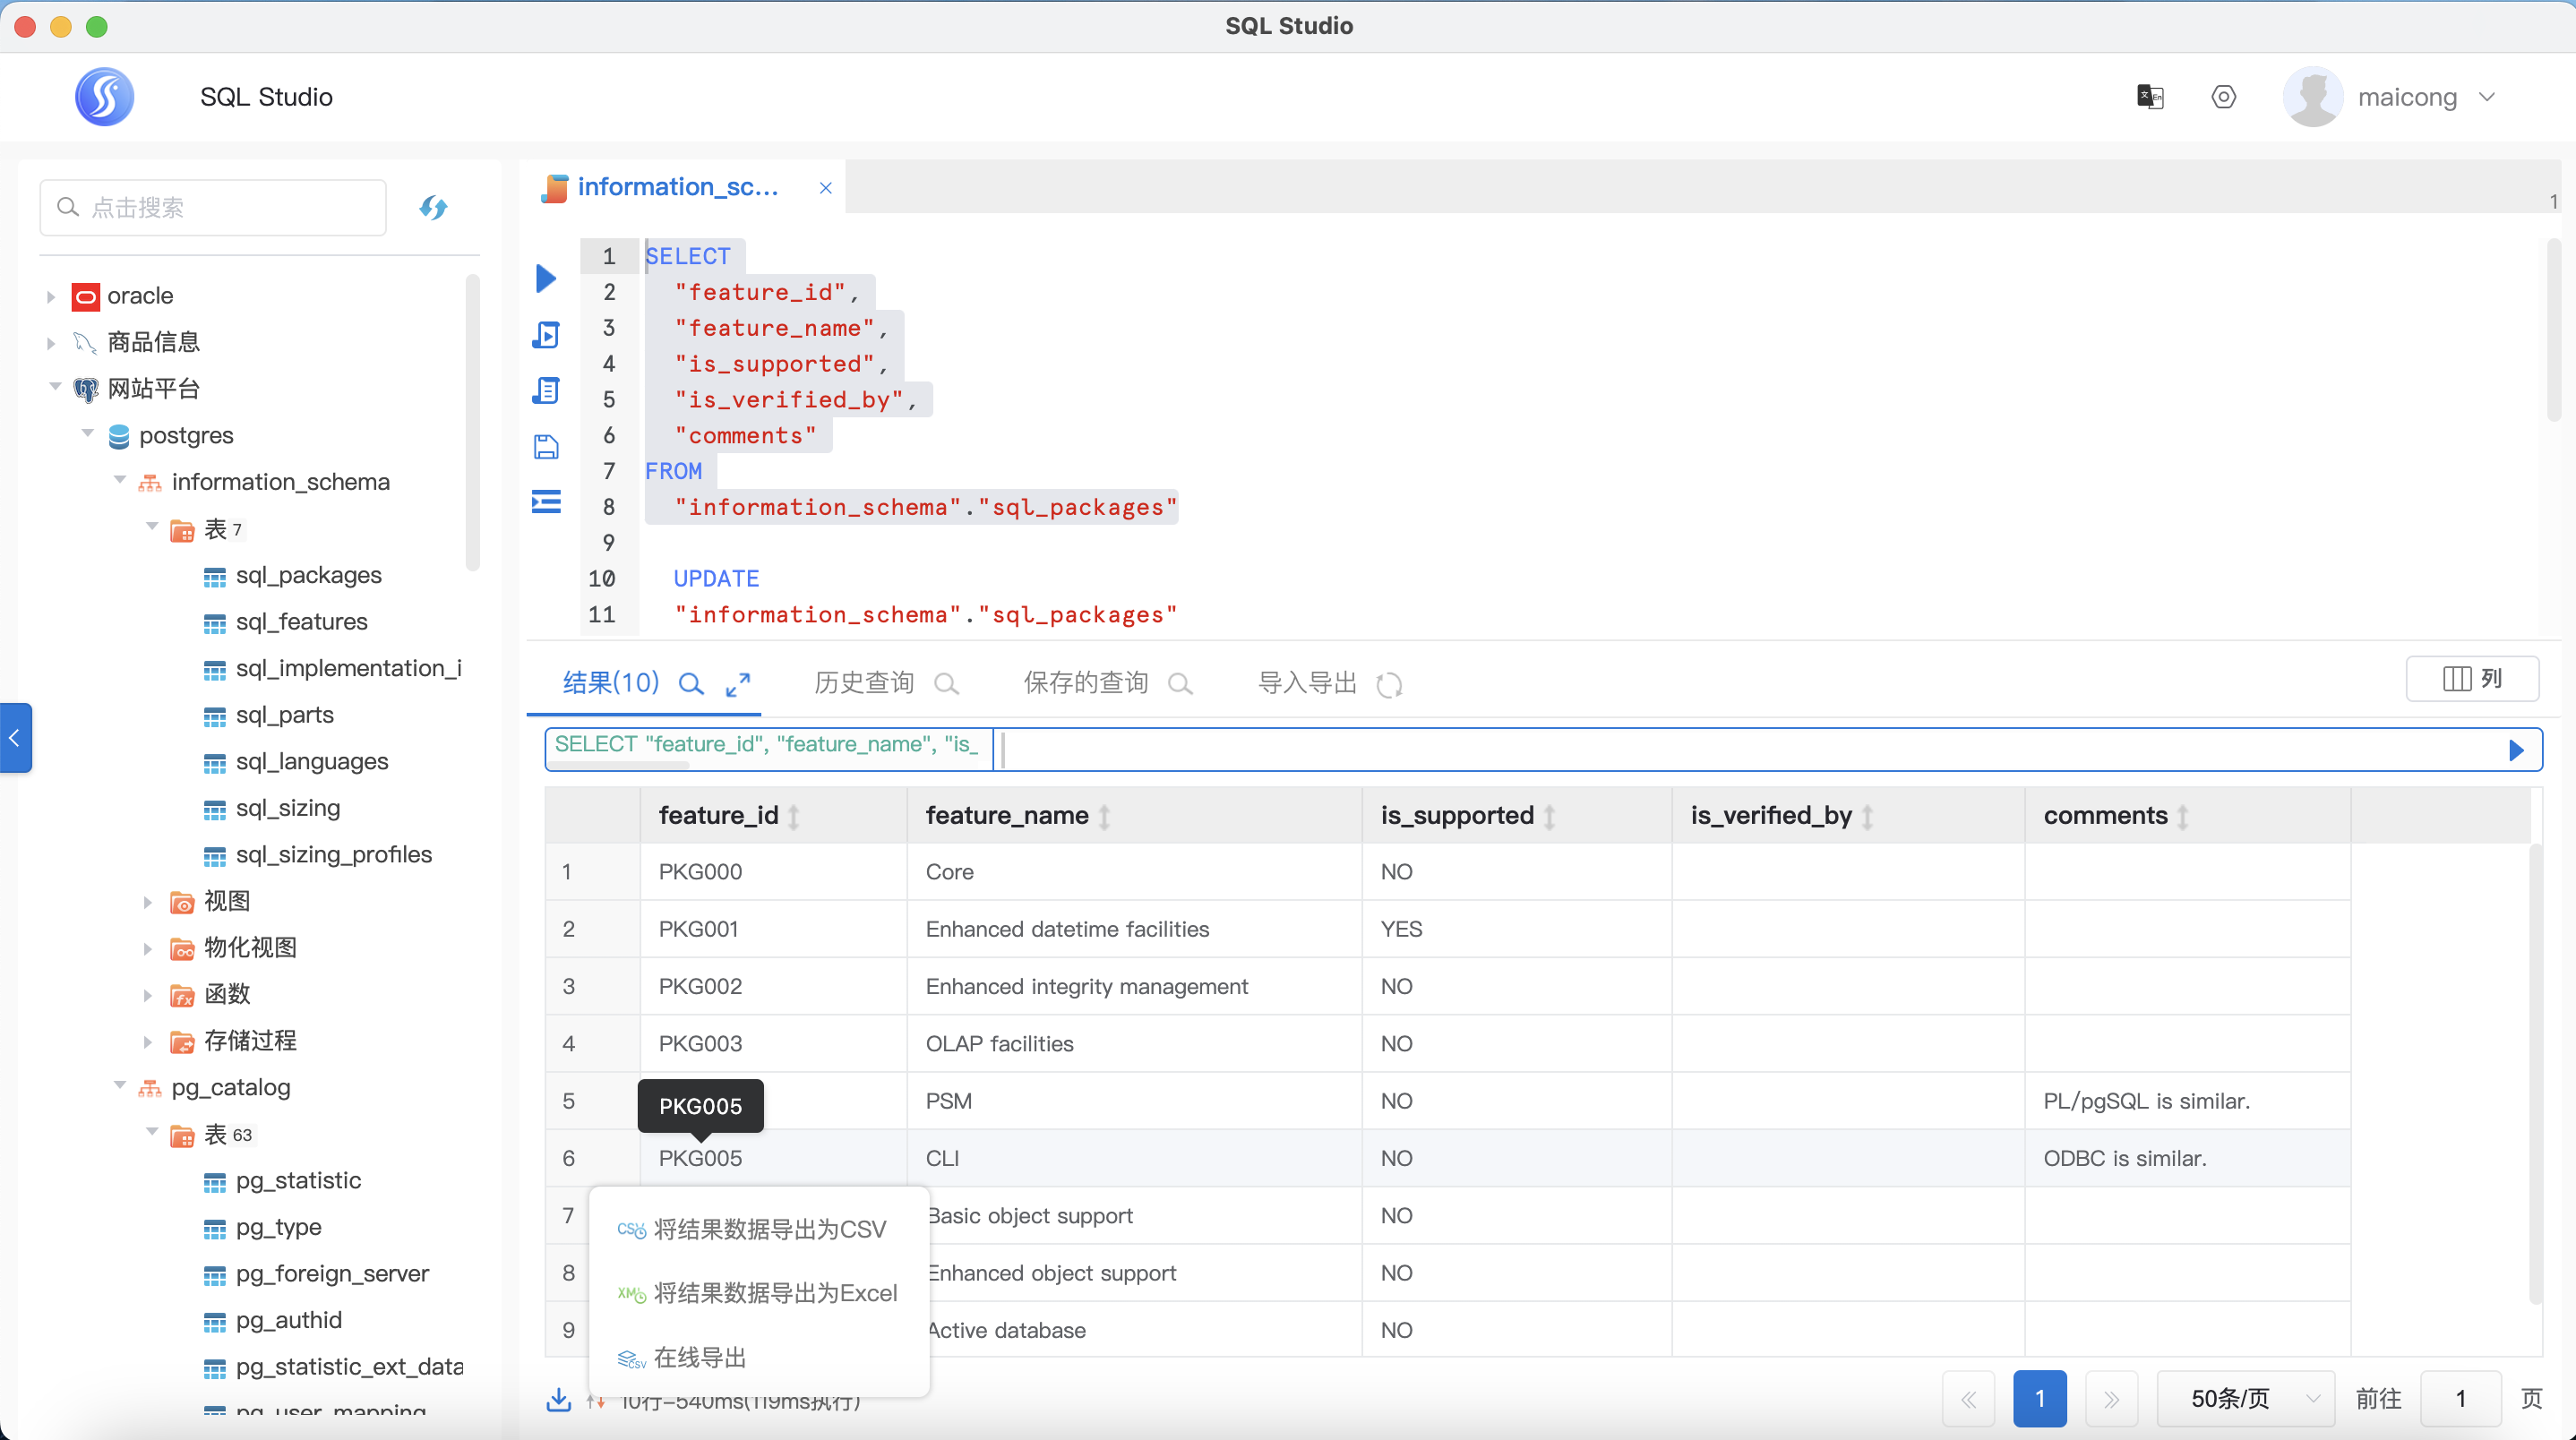The image size is (2576, 1440).
Task: Click the SQL Studio logo
Action: [104, 96]
